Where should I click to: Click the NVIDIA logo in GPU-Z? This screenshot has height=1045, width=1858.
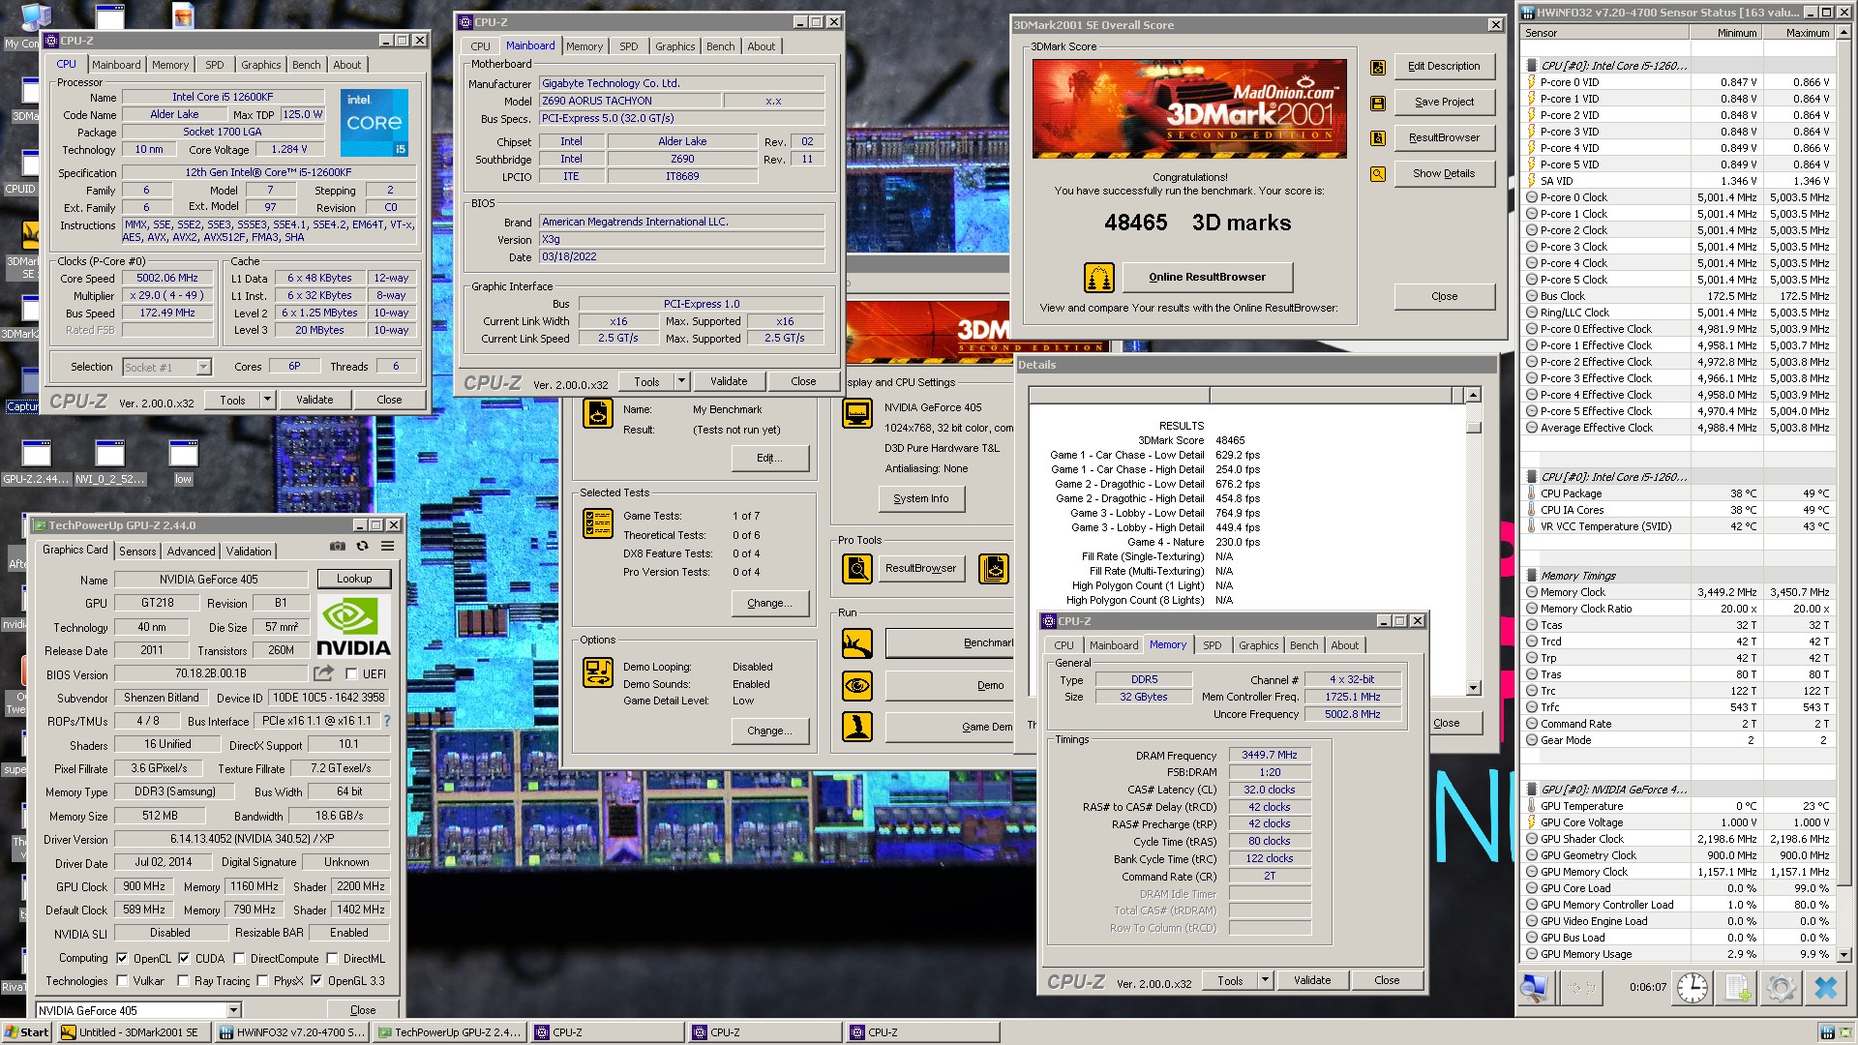354,626
